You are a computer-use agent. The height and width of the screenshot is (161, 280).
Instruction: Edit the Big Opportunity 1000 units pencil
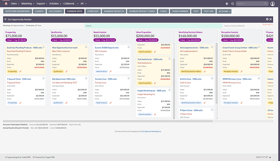(x=67, y=103)
